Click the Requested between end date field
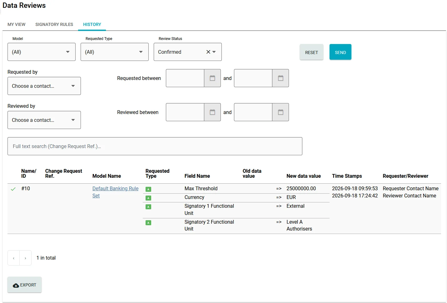The width and height of the screenshot is (447, 303). point(253,78)
